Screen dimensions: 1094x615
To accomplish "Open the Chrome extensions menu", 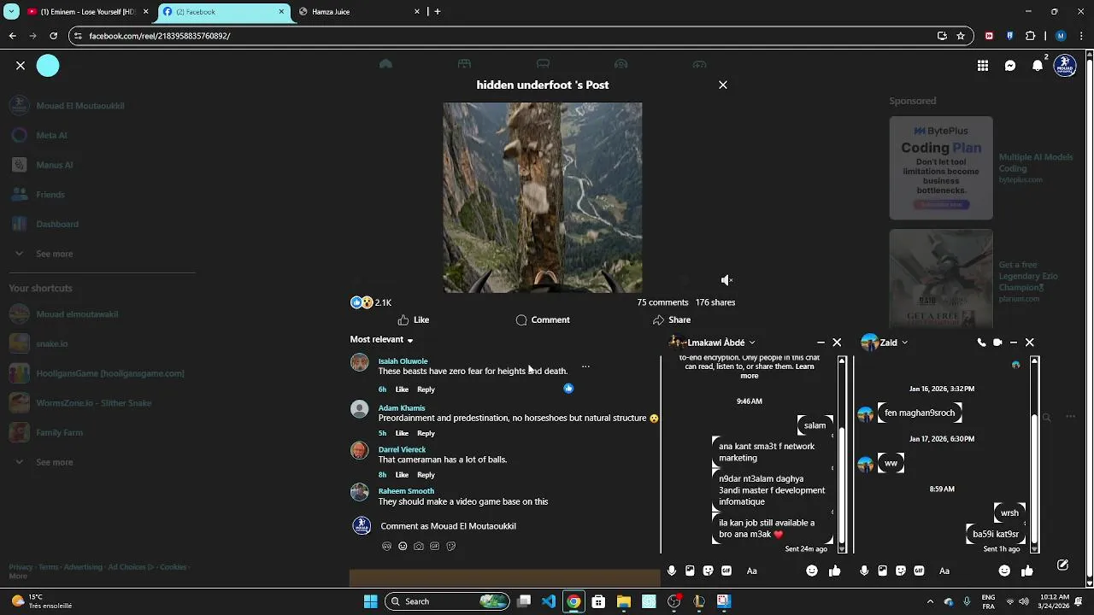I will tap(1030, 36).
